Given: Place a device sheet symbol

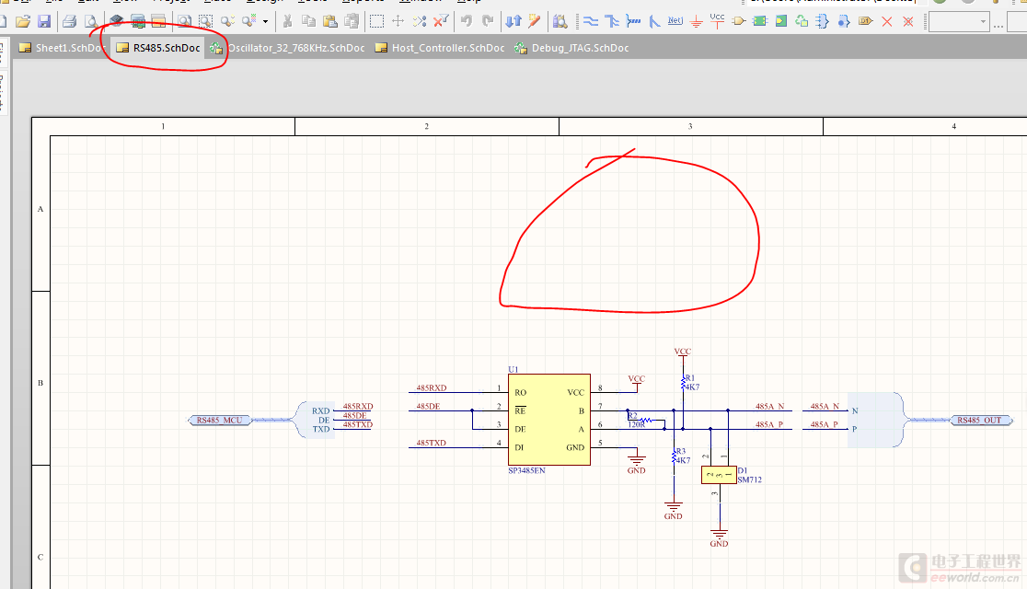Looking at the screenshot, I should [x=802, y=21].
